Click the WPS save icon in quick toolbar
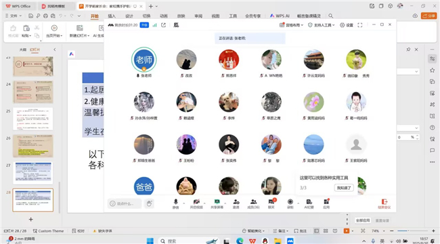This screenshot has height=244, width=440. (x=31, y=16)
